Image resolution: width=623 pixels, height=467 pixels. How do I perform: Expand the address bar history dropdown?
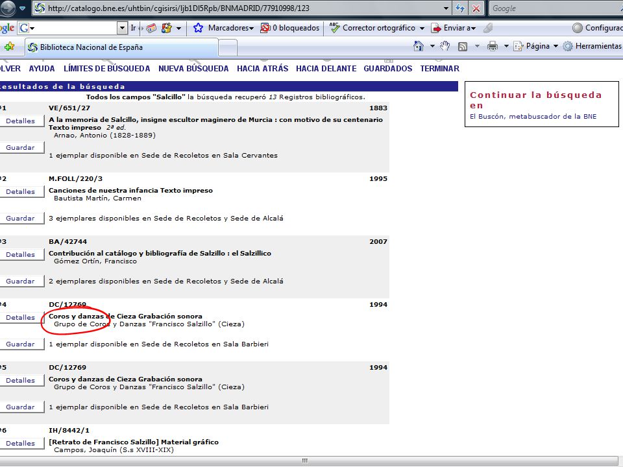(446, 8)
